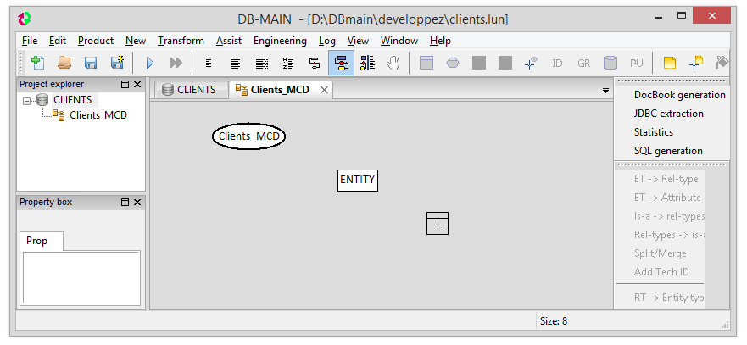
Task: Click the double arrow fast-forward icon
Action: (x=176, y=63)
